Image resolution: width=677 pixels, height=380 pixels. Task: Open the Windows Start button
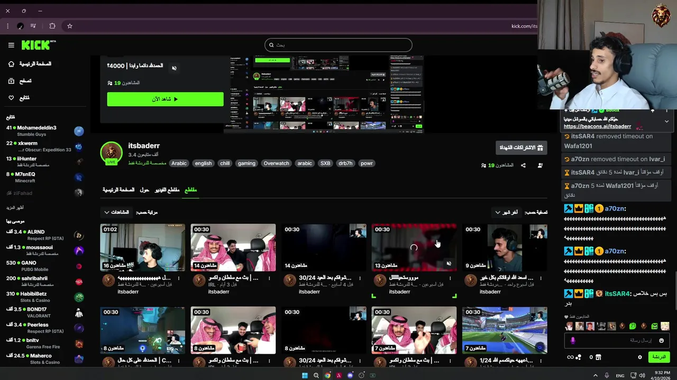[x=305, y=375]
